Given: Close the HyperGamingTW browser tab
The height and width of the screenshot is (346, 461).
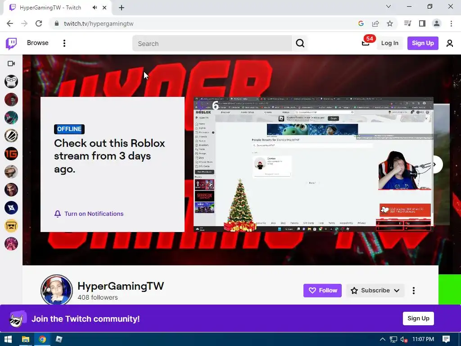Looking at the screenshot, I should click(104, 8).
